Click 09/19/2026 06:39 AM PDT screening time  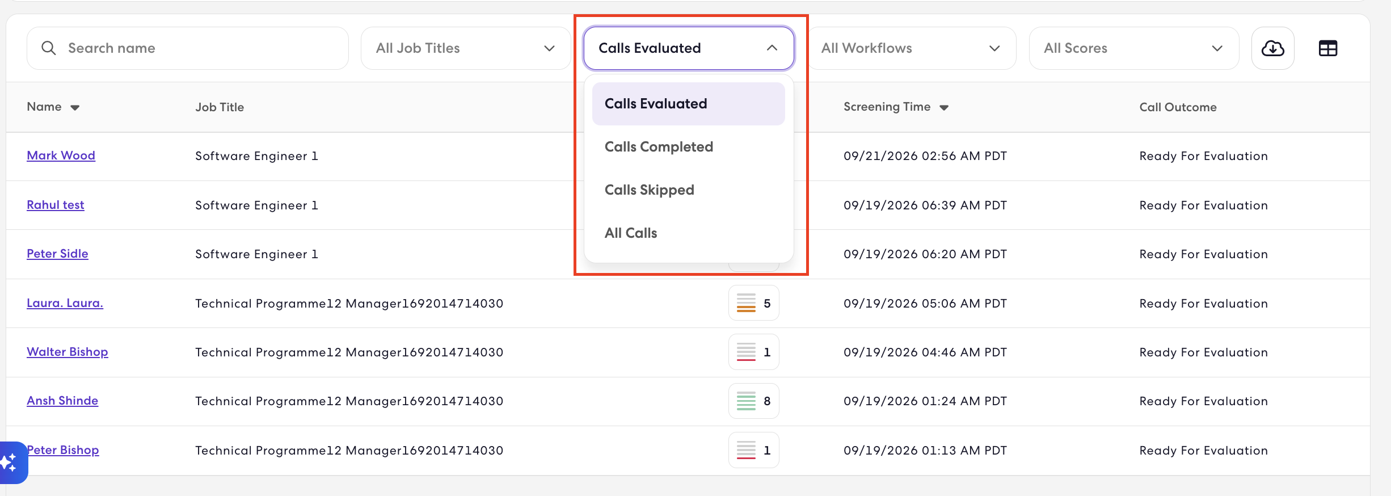coord(925,205)
